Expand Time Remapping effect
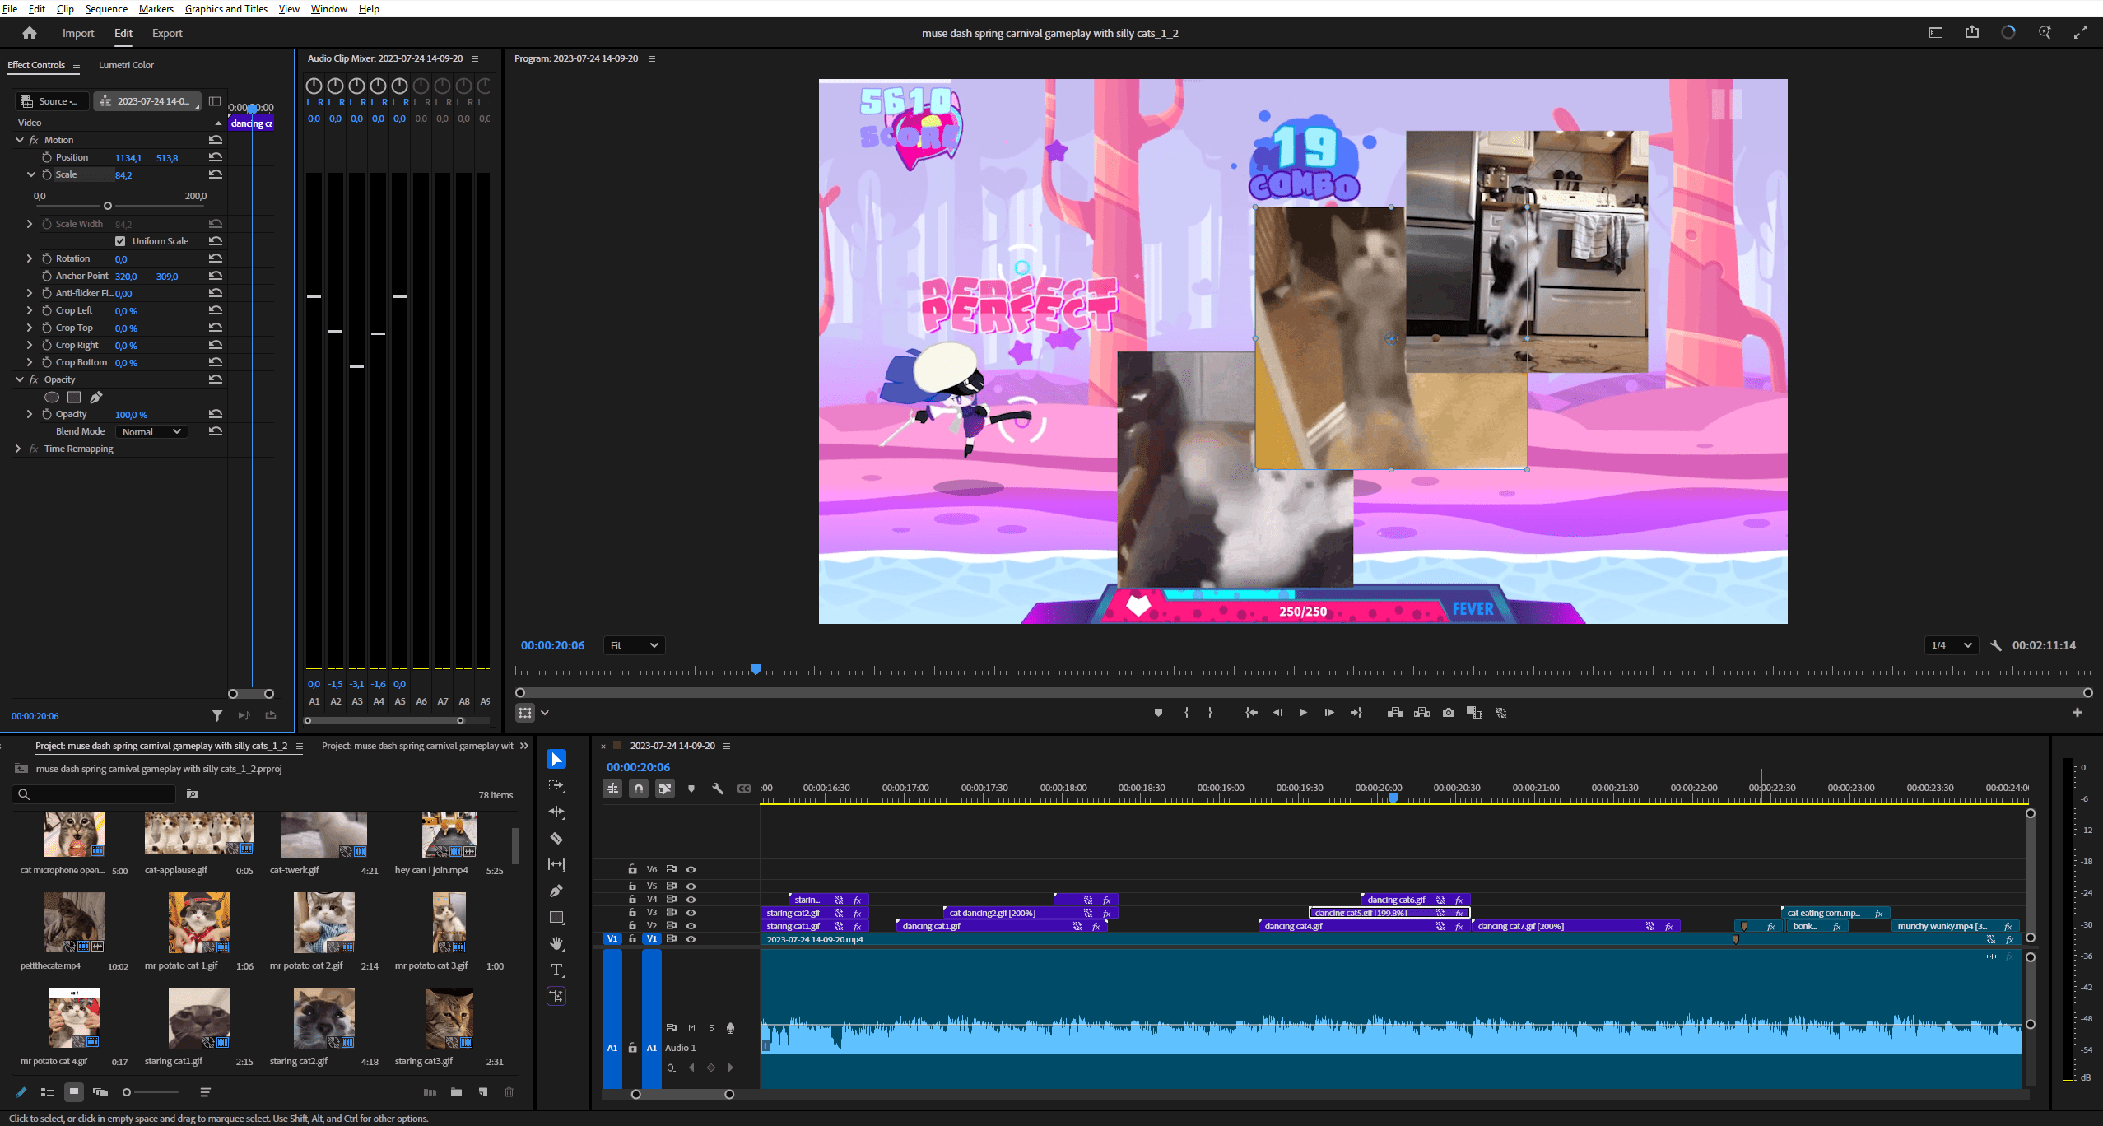Image resolution: width=2103 pixels, height=1126 pixels. pos(18,449)
